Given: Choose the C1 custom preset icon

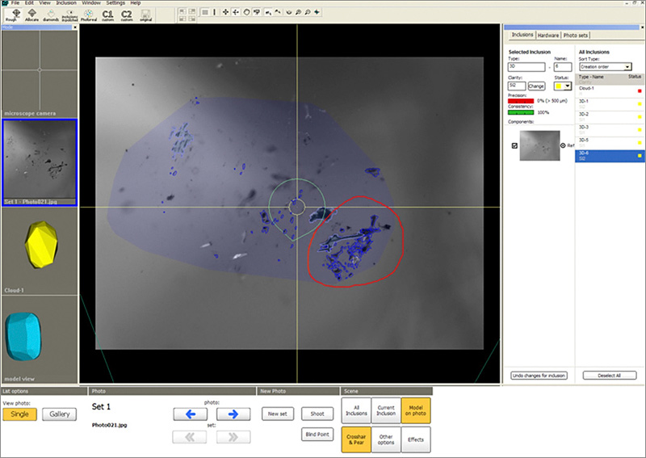Looking at the screenshot, I should tap(107, 14).
